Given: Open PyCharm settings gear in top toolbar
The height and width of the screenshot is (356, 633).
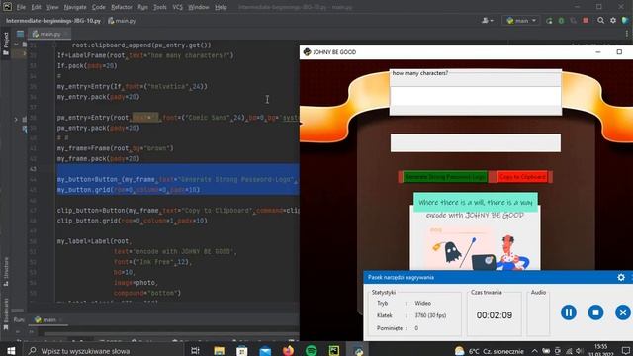Looking at the screenshot, I should click(x=613, y=20).
